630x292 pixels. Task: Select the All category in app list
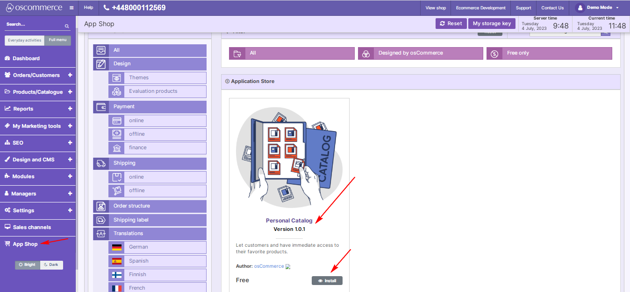[150, 50]
